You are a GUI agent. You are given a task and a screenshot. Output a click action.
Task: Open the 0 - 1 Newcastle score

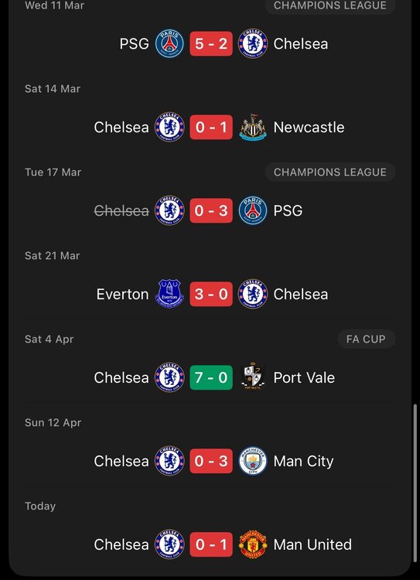(x=211, y=128)
